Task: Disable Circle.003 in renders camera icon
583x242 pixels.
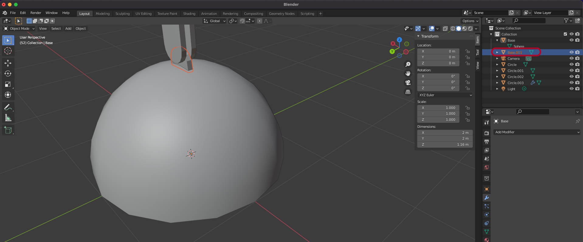Action: coord(577,83)
